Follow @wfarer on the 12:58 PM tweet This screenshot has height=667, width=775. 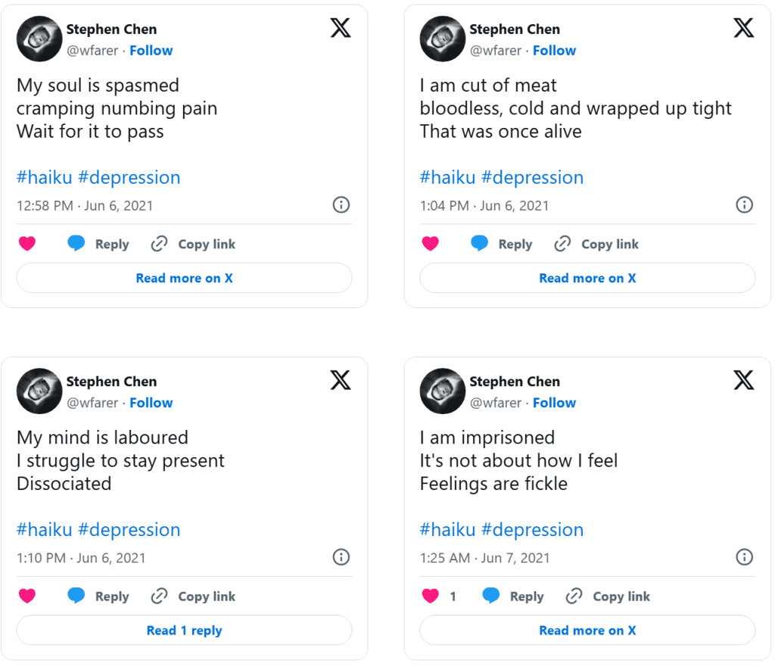click(151, 51)
